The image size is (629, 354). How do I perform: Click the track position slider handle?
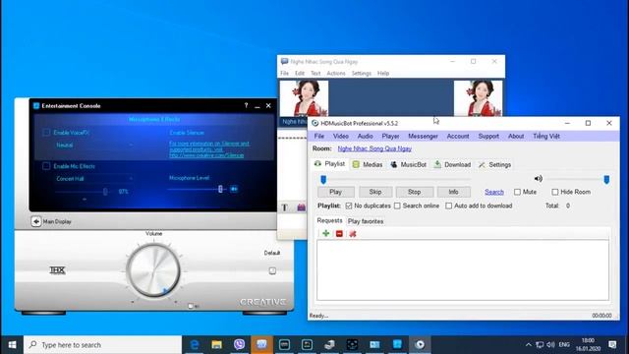(323, 179)
